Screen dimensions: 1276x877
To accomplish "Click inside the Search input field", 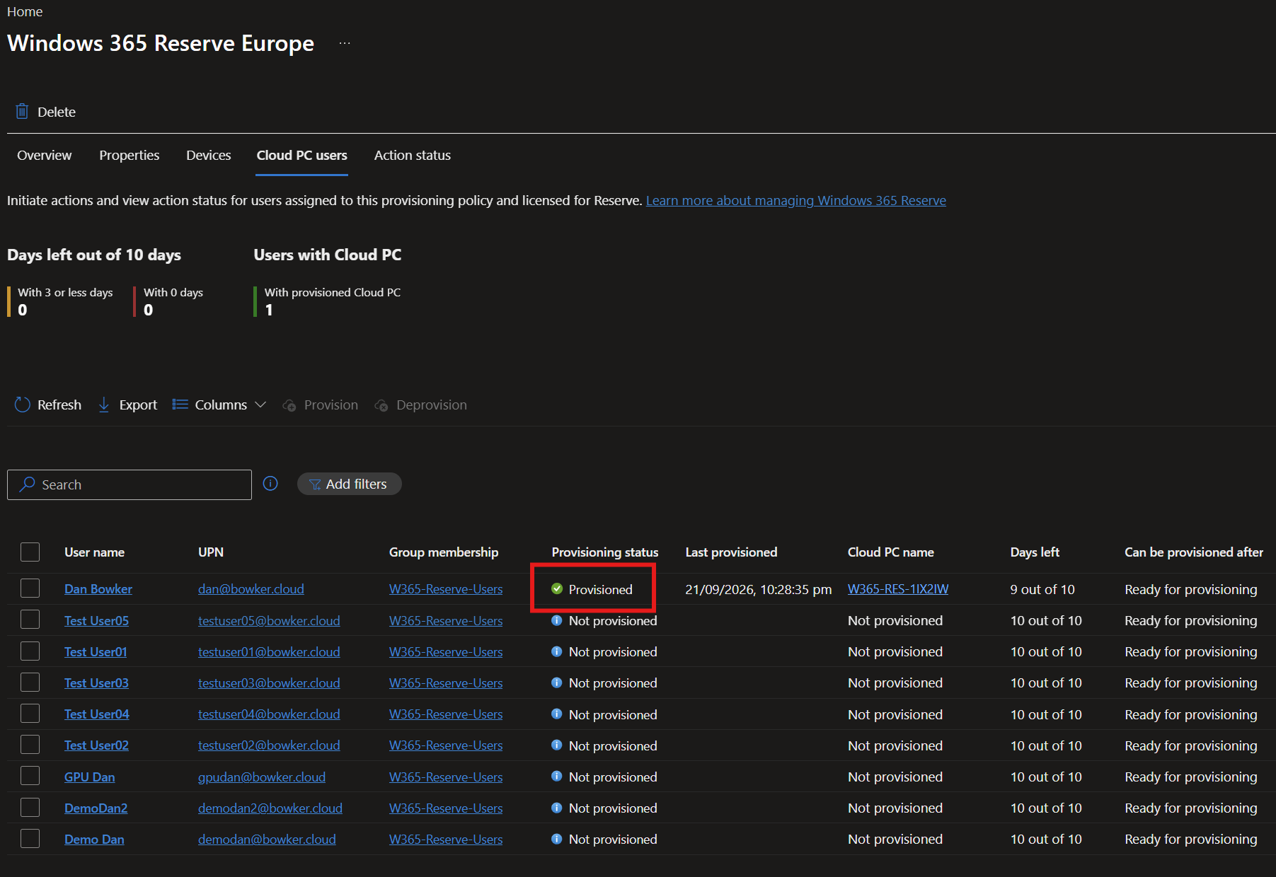I will tap(130, 484).
